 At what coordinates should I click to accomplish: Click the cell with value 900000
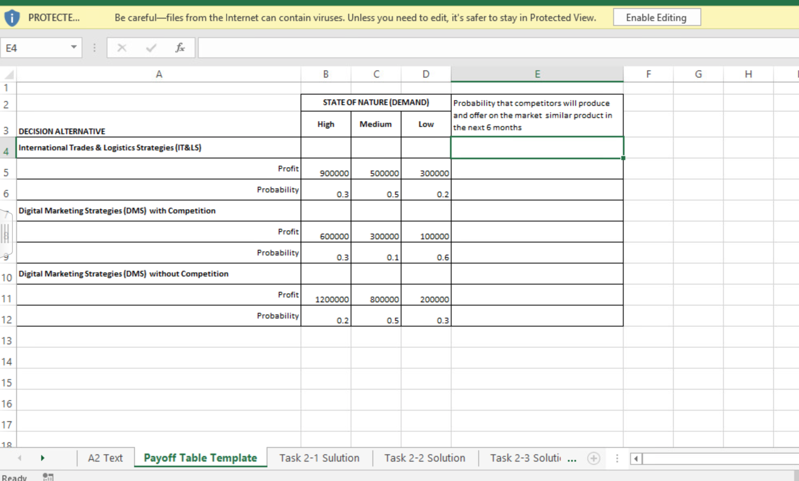[326, 169]
